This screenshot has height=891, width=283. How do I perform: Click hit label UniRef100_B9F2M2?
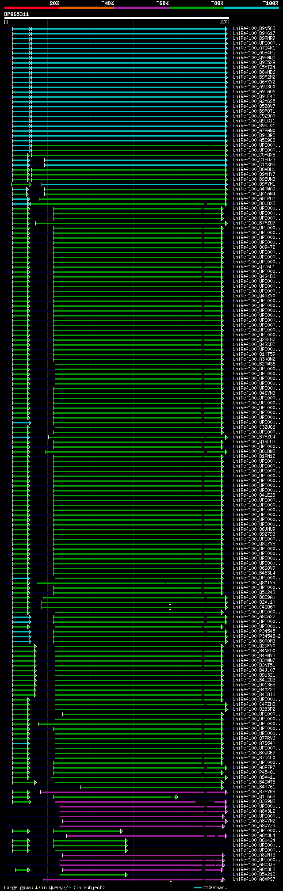click(254, 77)
